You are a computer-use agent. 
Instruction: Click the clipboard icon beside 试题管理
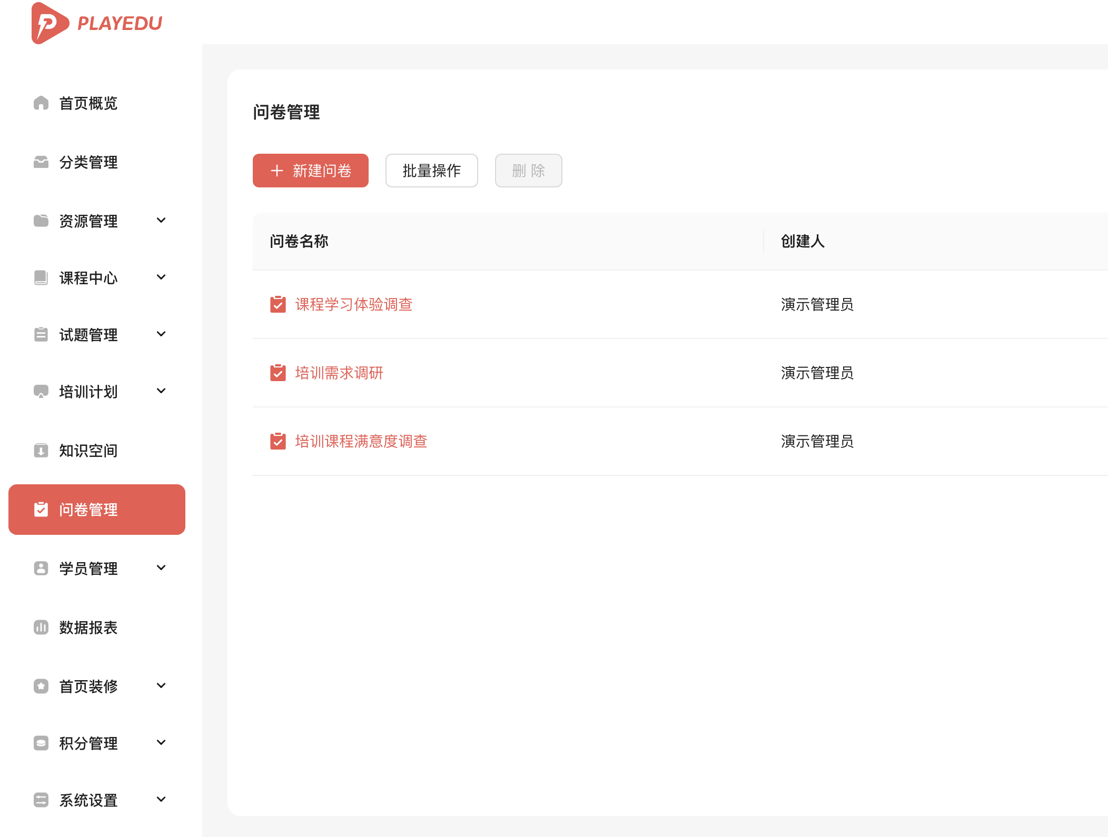tap(41, 334)
